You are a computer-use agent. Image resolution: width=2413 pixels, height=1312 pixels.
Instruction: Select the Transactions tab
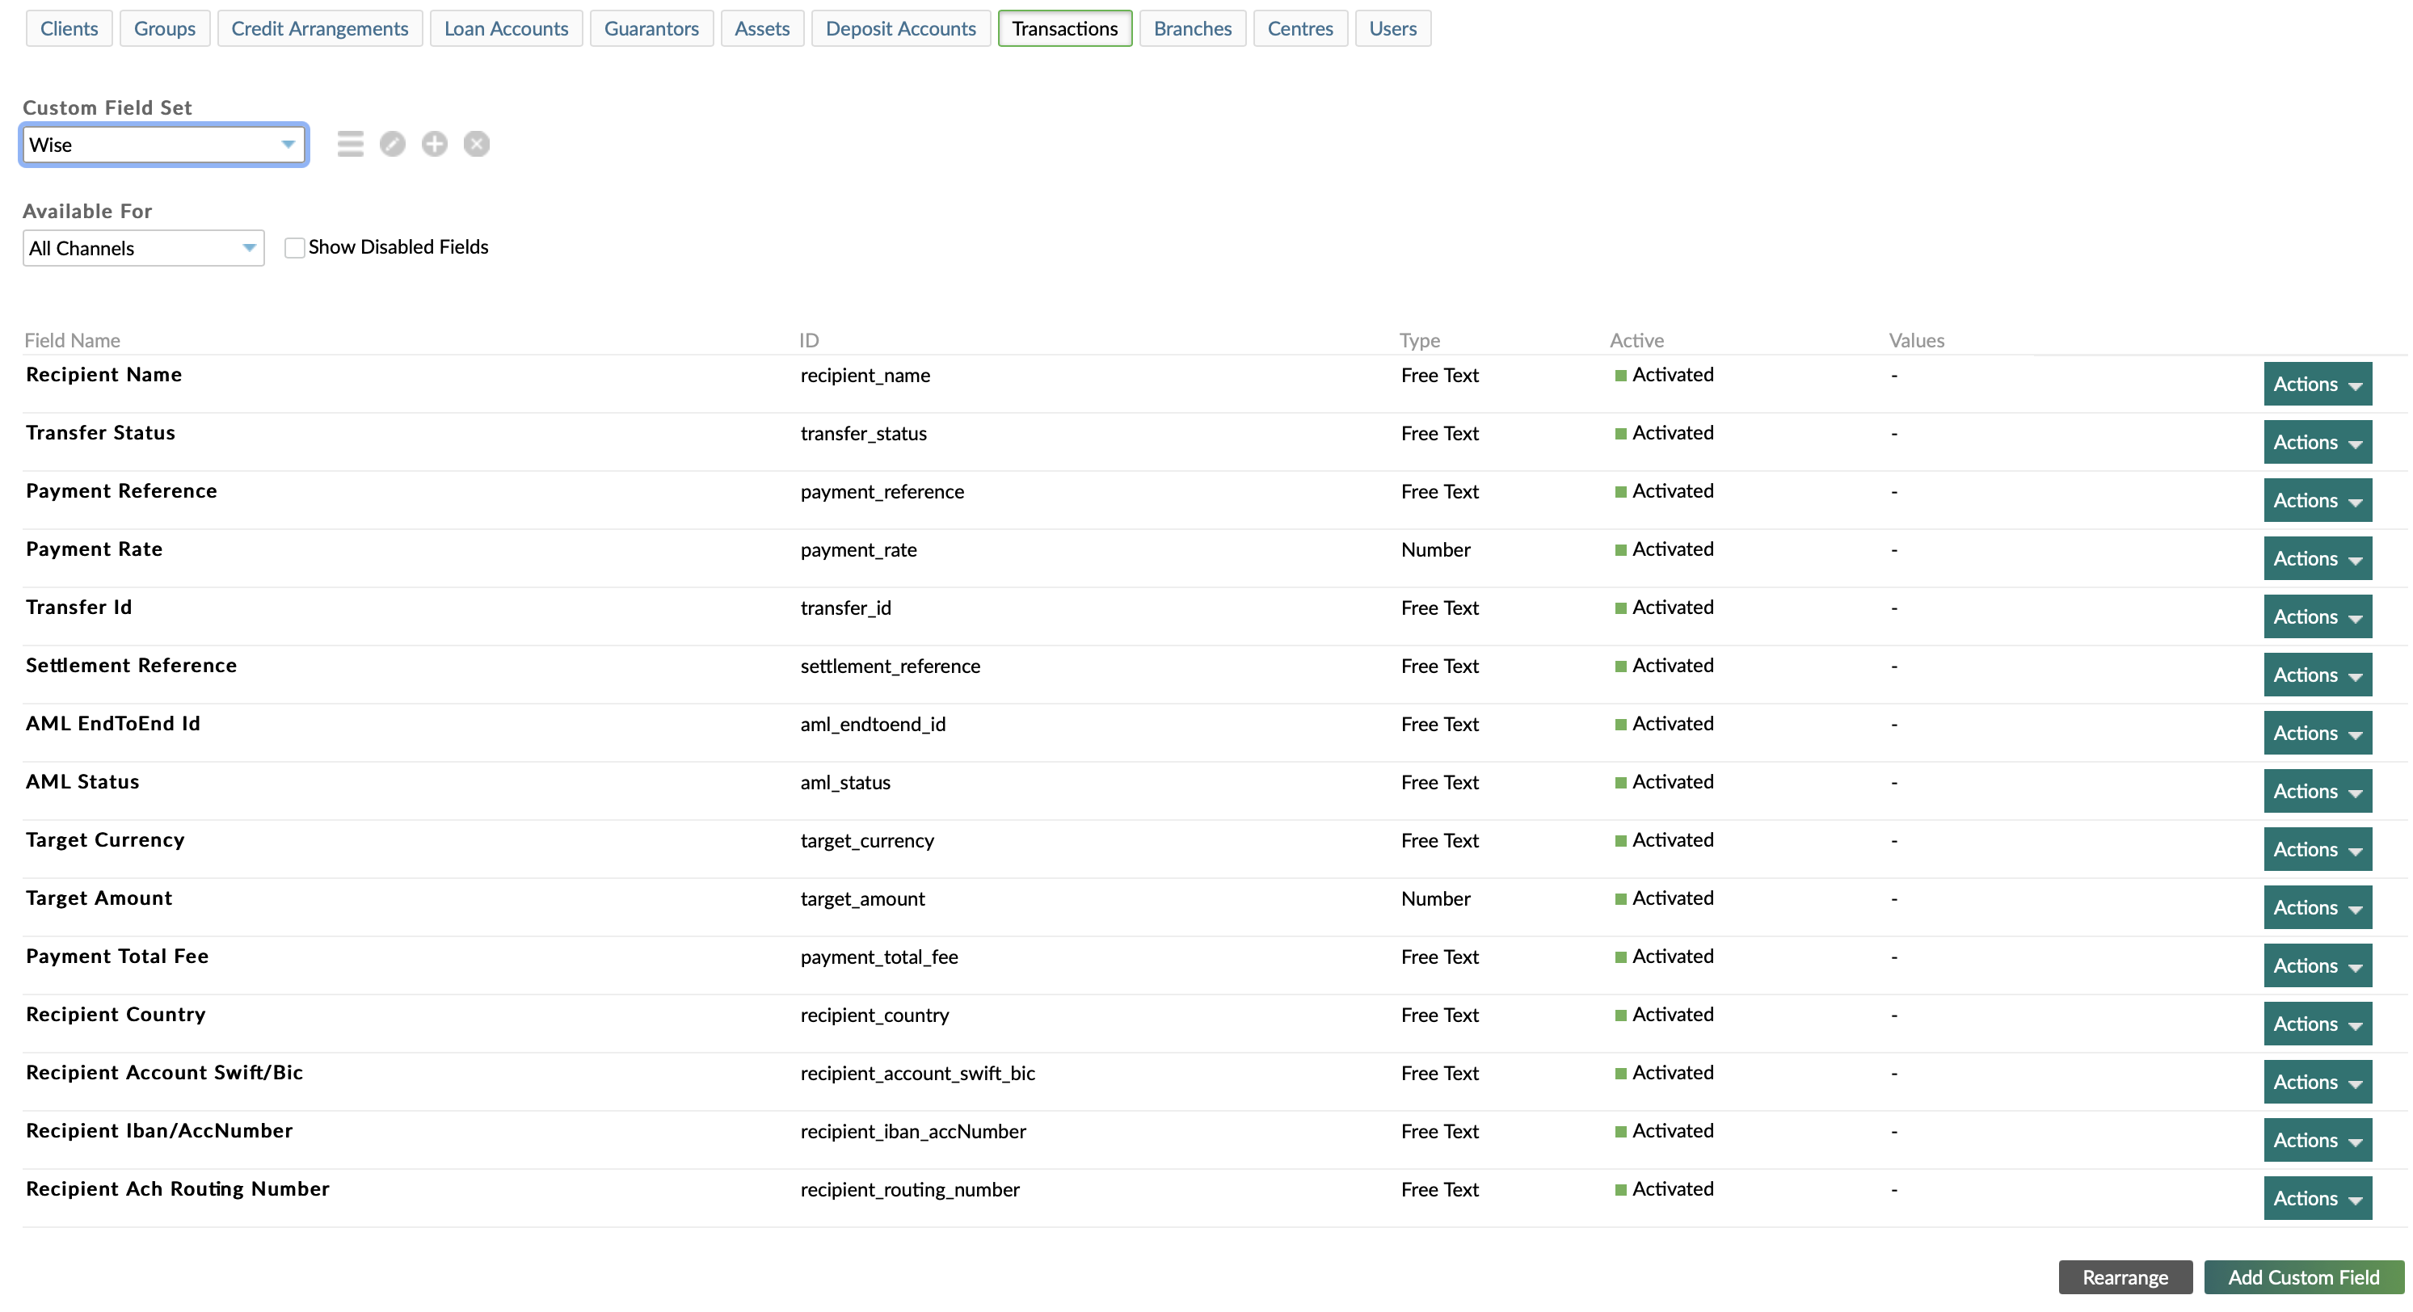[1065, 28]
